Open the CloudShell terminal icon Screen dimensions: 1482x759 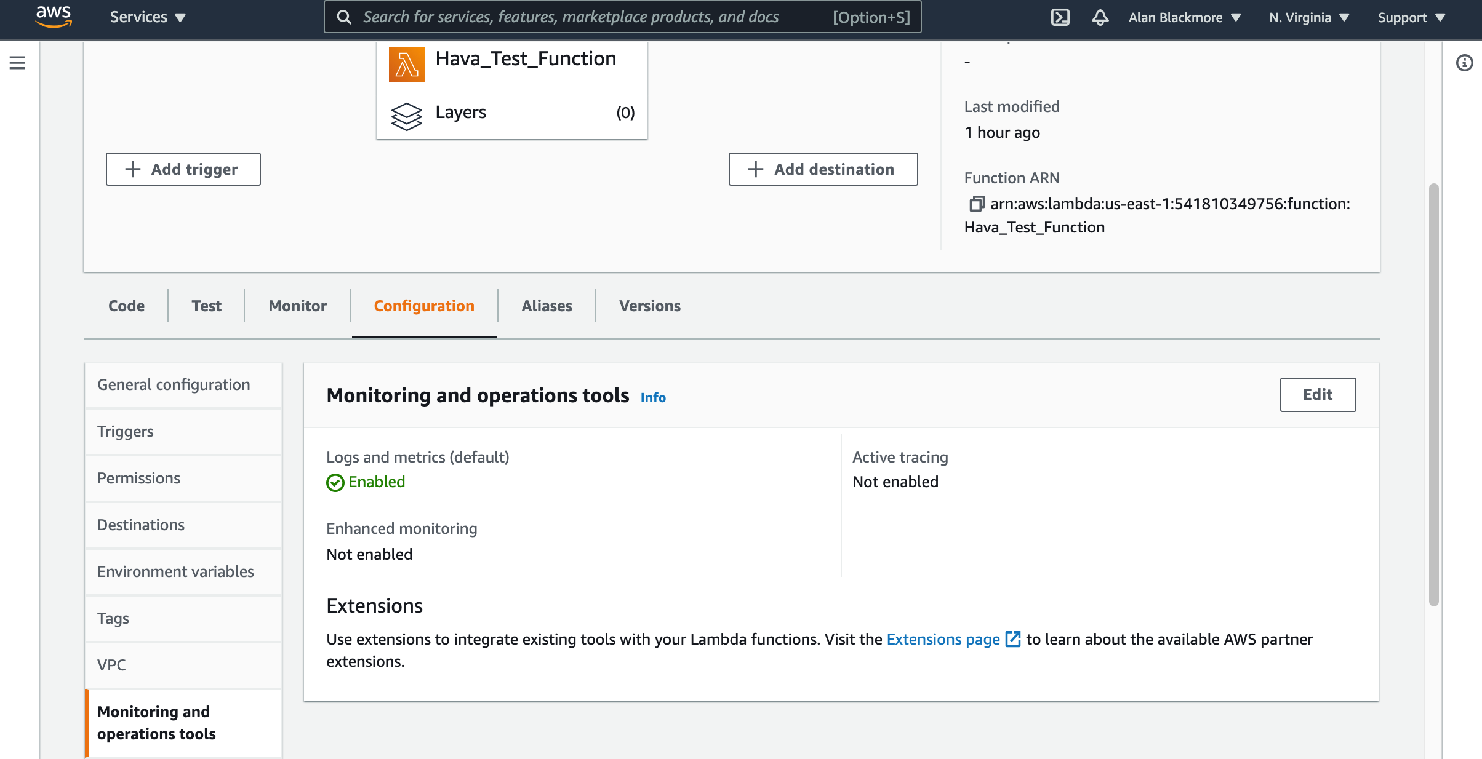(1060, 17)
